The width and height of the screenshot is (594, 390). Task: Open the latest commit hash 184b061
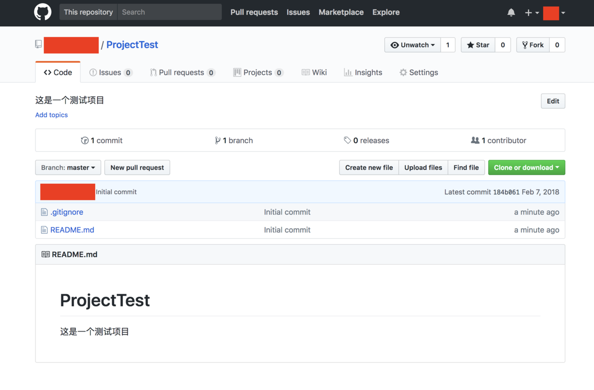(x=506, y=192)
